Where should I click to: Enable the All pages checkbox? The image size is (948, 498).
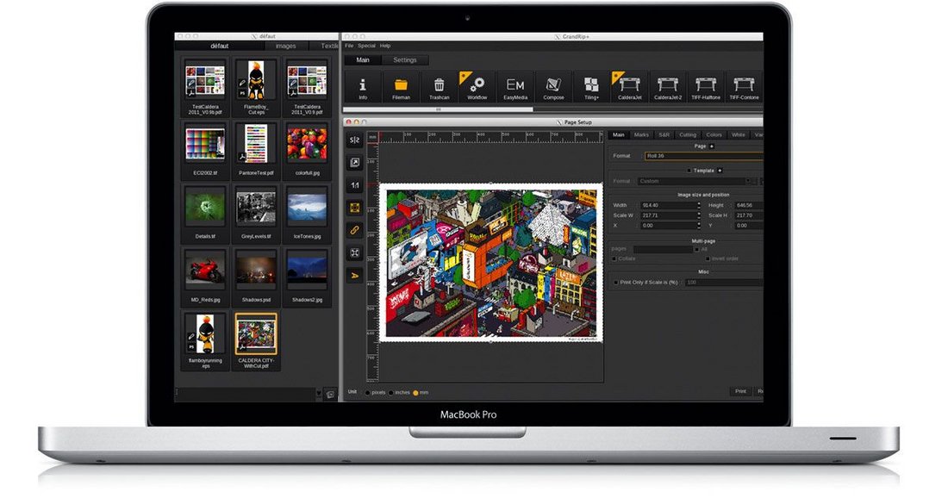(x=696, y=249)
